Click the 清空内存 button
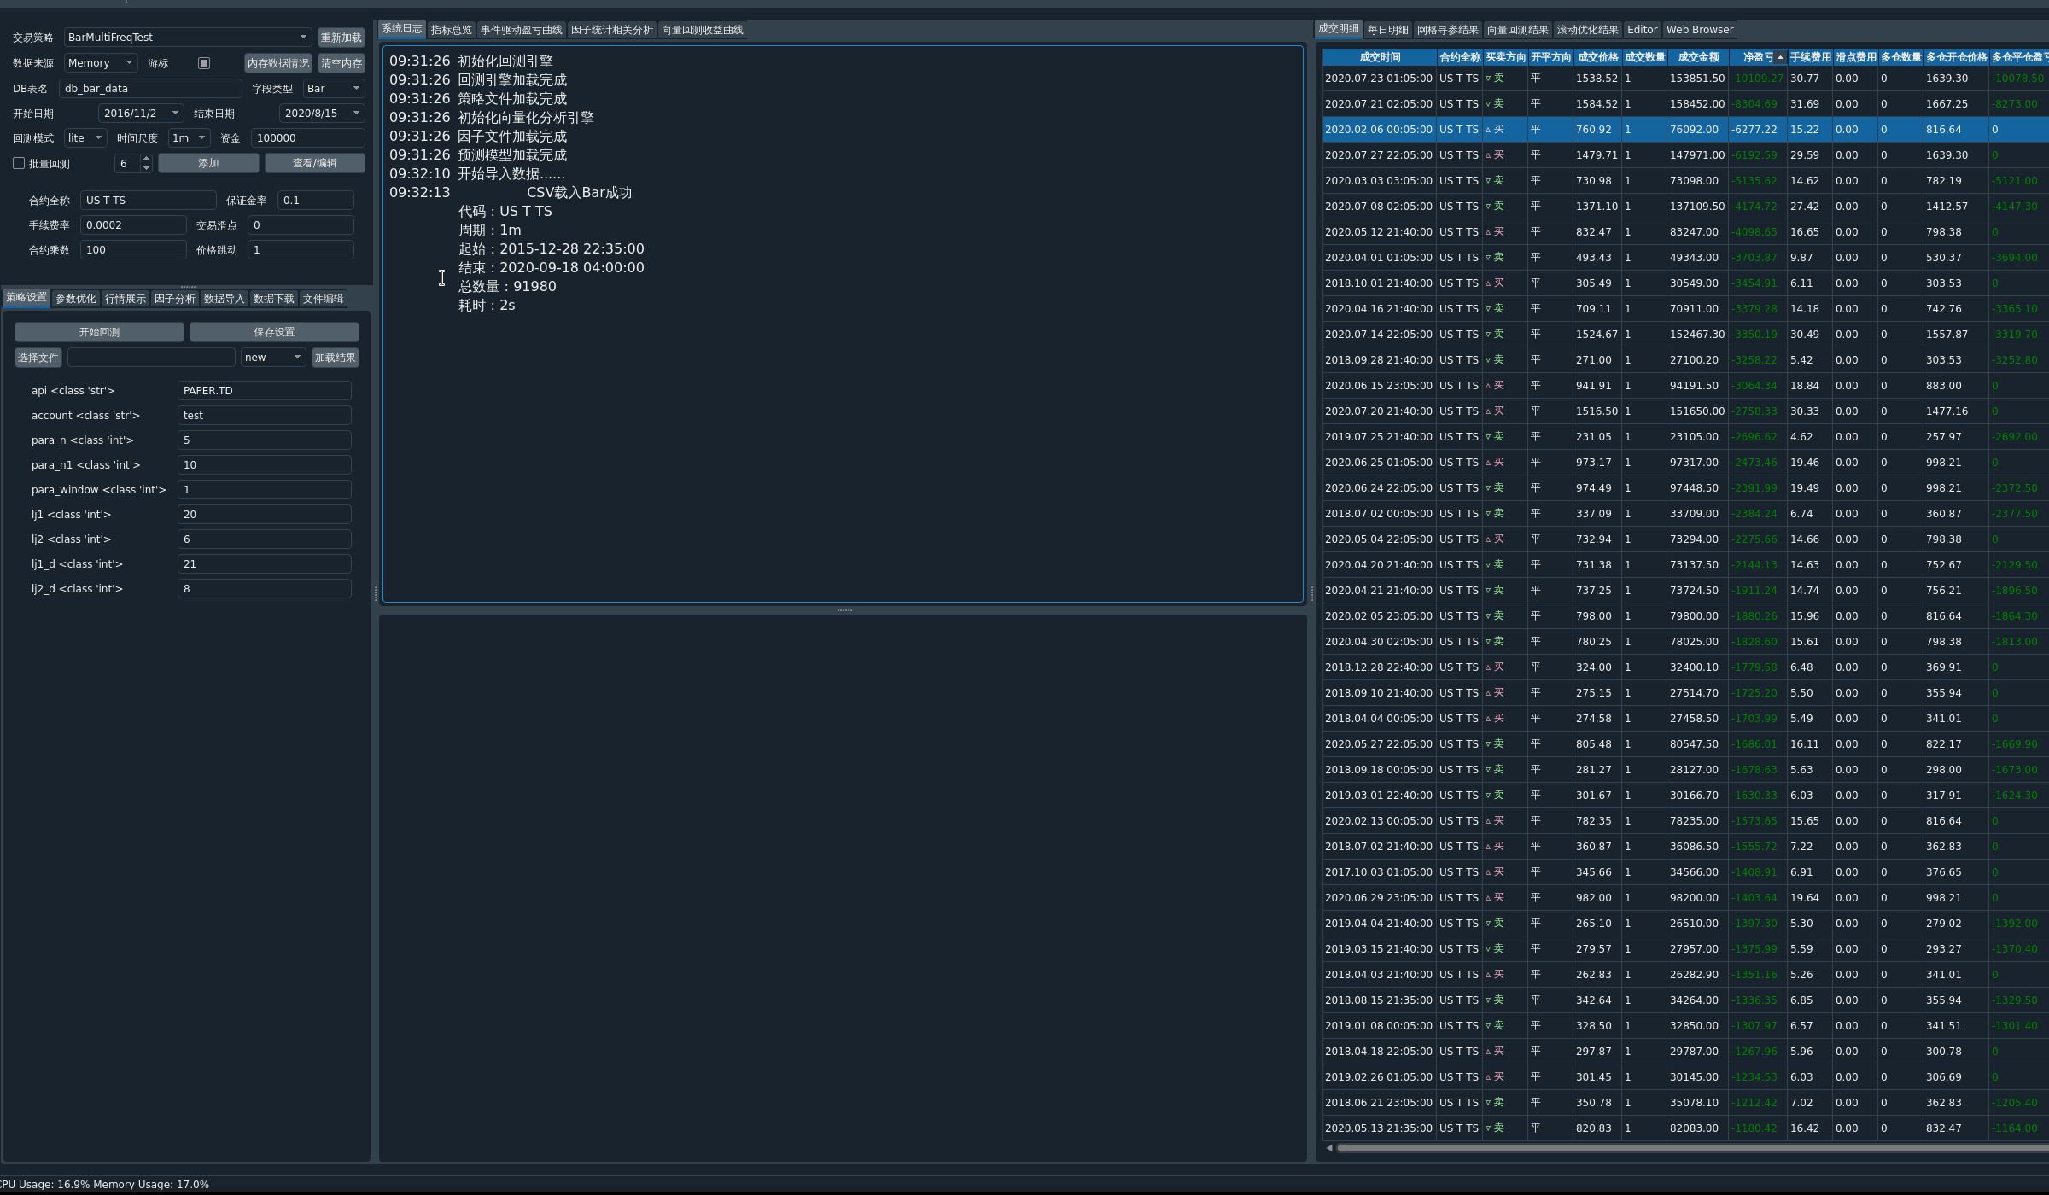Screen dimensions: 2049x1195 click(341, 63)
